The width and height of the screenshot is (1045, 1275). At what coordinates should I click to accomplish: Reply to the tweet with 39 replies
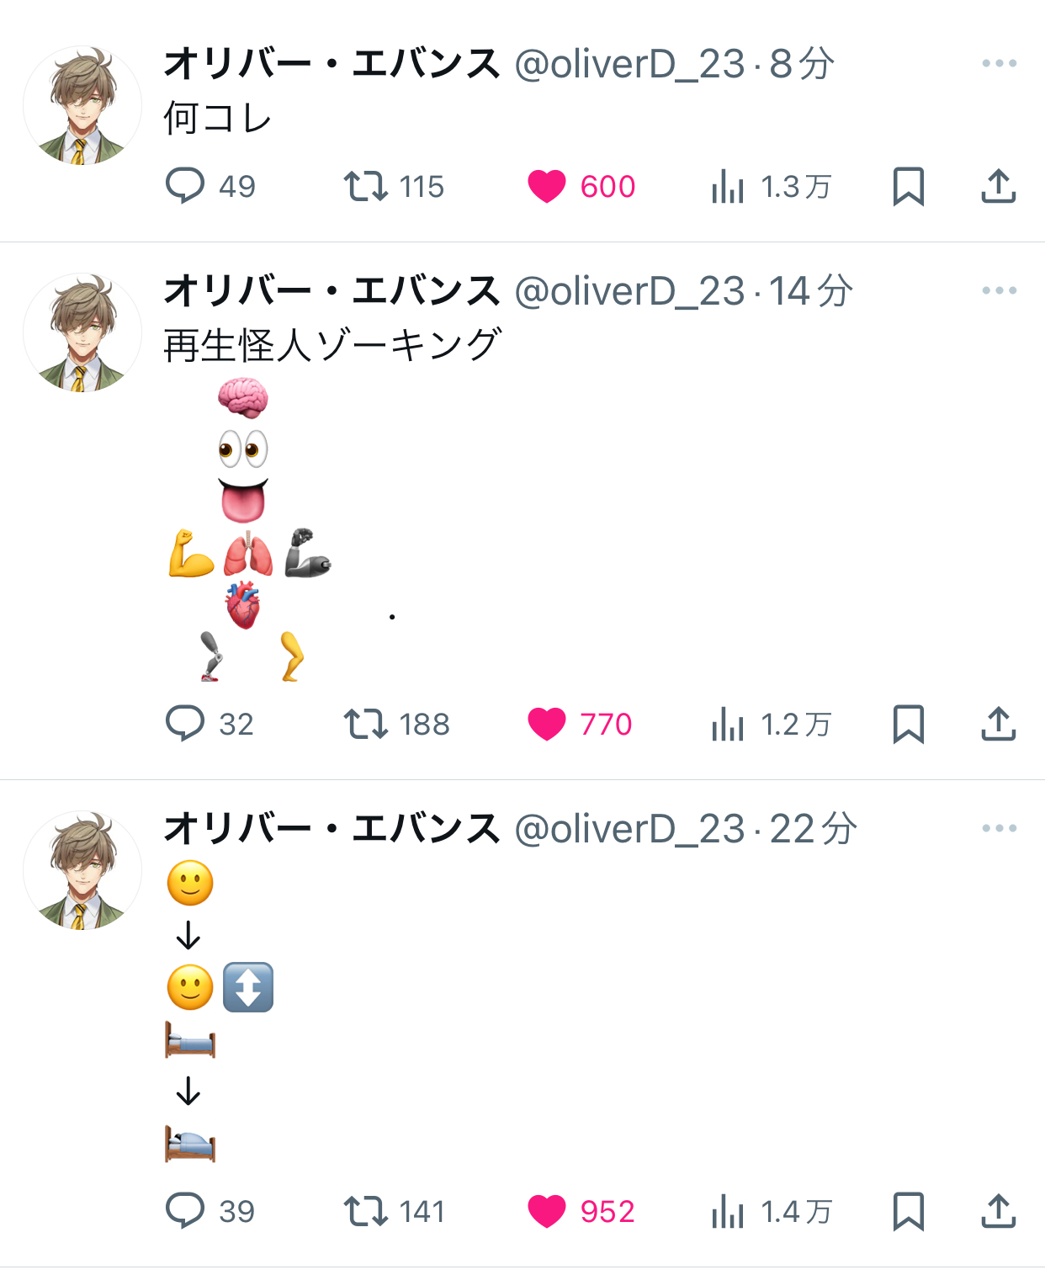[x=185, y=1211]
